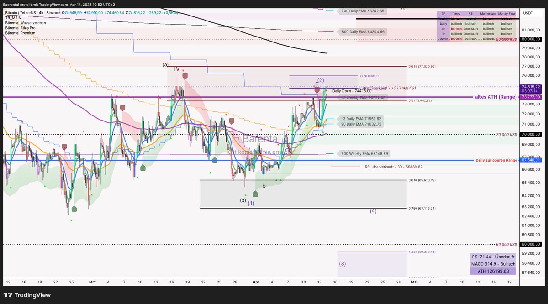Click the black wave label (a)
548x304 pixels.
coord(165,64)
